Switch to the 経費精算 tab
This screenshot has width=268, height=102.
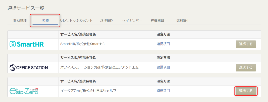[x=157, y=21]
